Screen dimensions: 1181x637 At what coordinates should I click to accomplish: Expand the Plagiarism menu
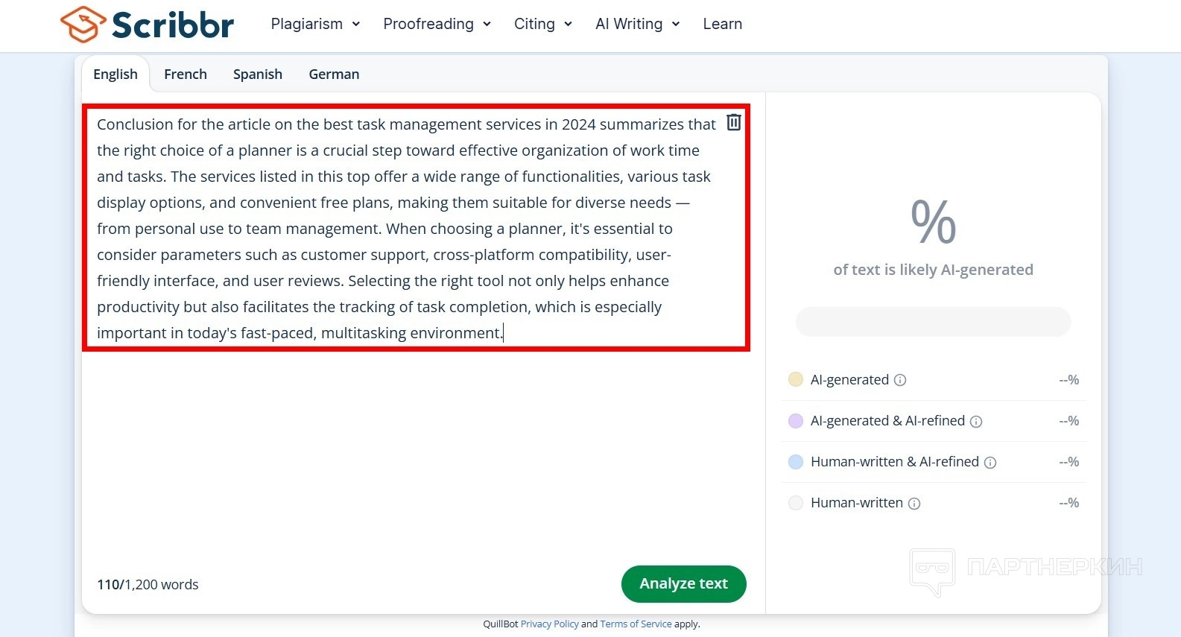(x=315, y=24)
